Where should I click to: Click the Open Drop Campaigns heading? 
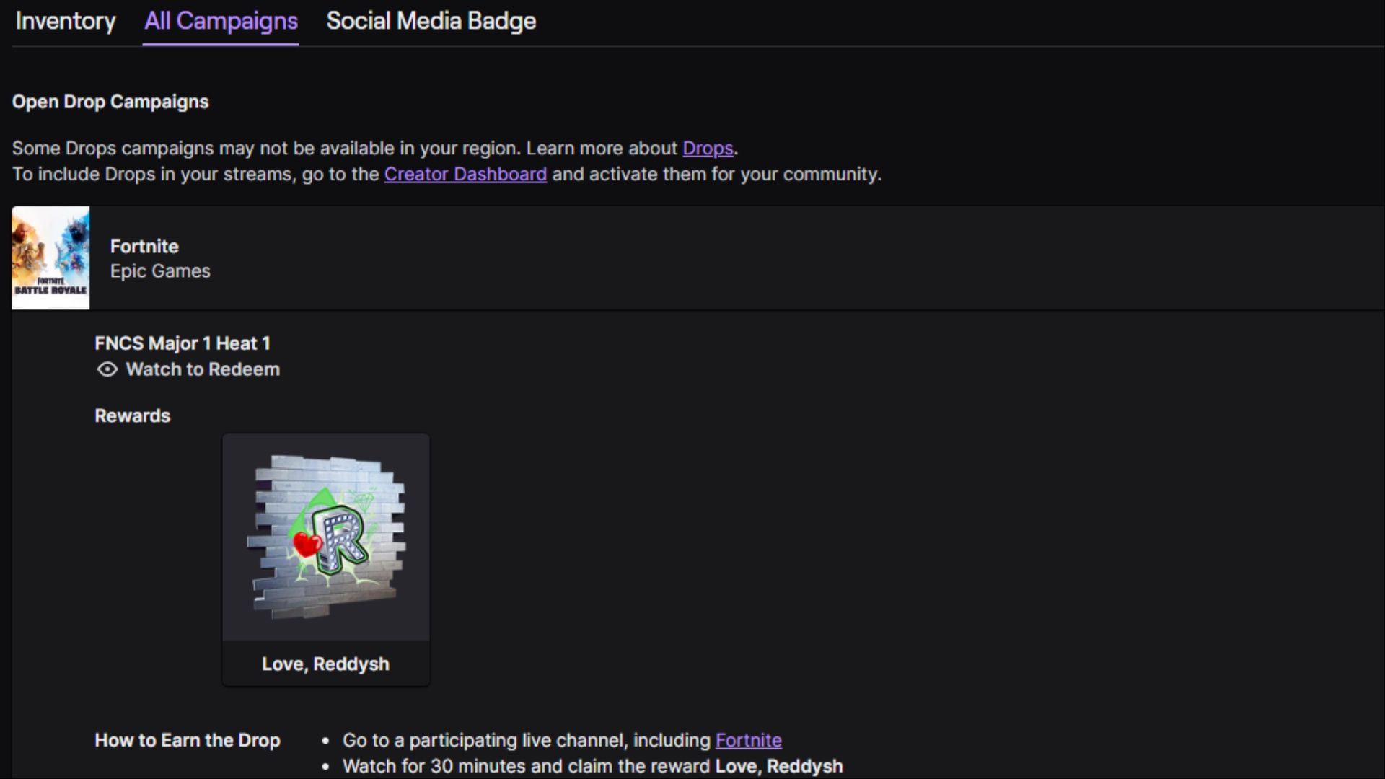point(110,102)
